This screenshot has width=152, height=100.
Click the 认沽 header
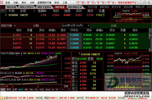pyautogui.click(x=113, y=25)
